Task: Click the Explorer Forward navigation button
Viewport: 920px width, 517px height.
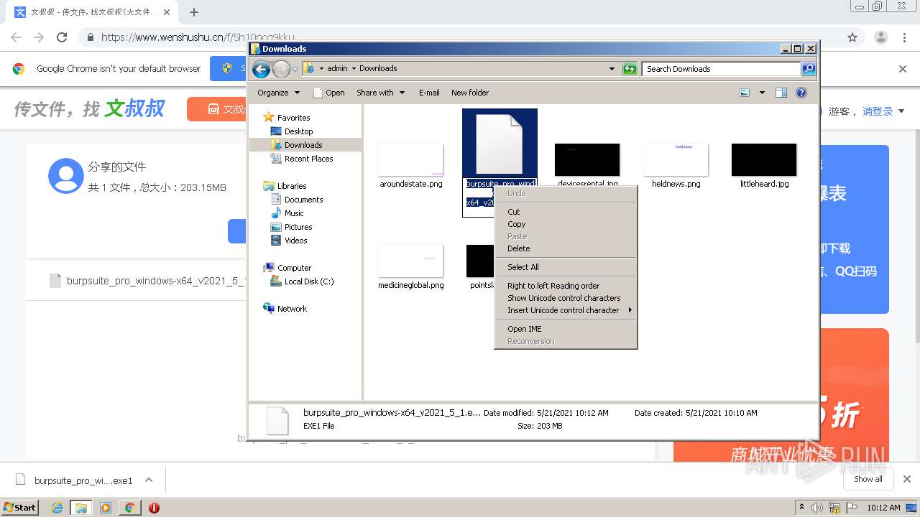Action: [281, 69]
